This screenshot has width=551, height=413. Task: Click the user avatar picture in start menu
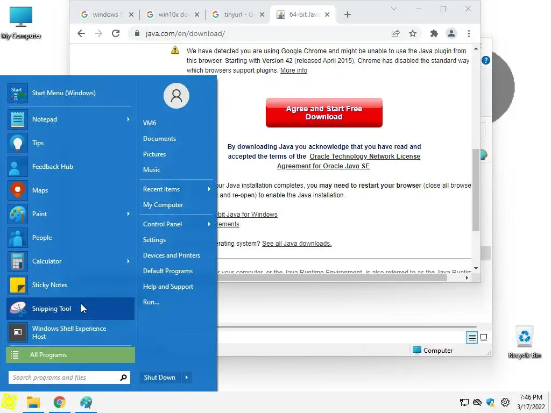[x=176, y=96]
